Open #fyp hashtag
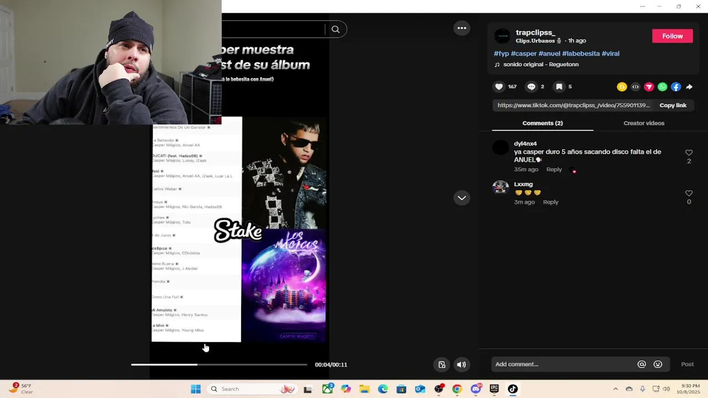 point(501,54)
